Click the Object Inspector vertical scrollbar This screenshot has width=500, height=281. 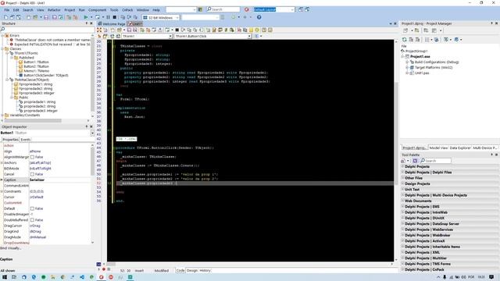92,194
